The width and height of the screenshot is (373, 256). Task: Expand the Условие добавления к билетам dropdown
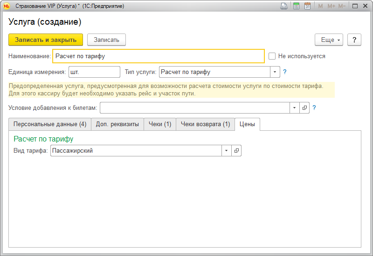pos(294,108)
